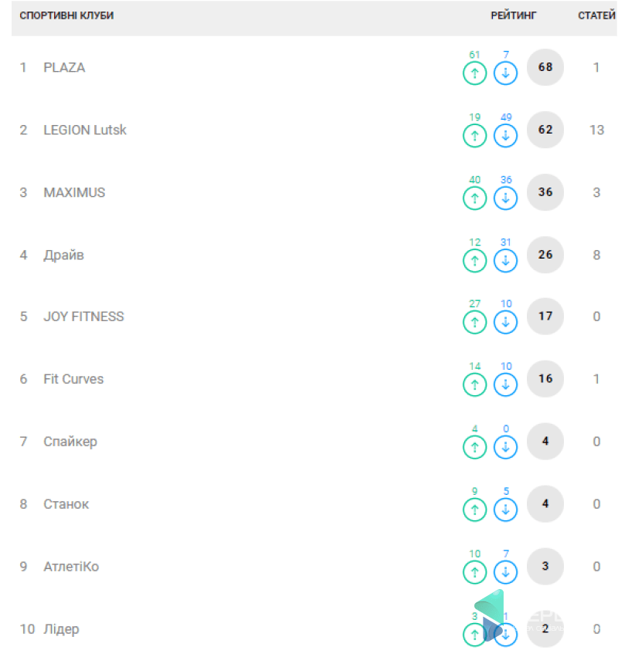Downvote the Fit Curves club
Image resolution: width=618 pixels, height=657 pixels.
tap(505, 384)
